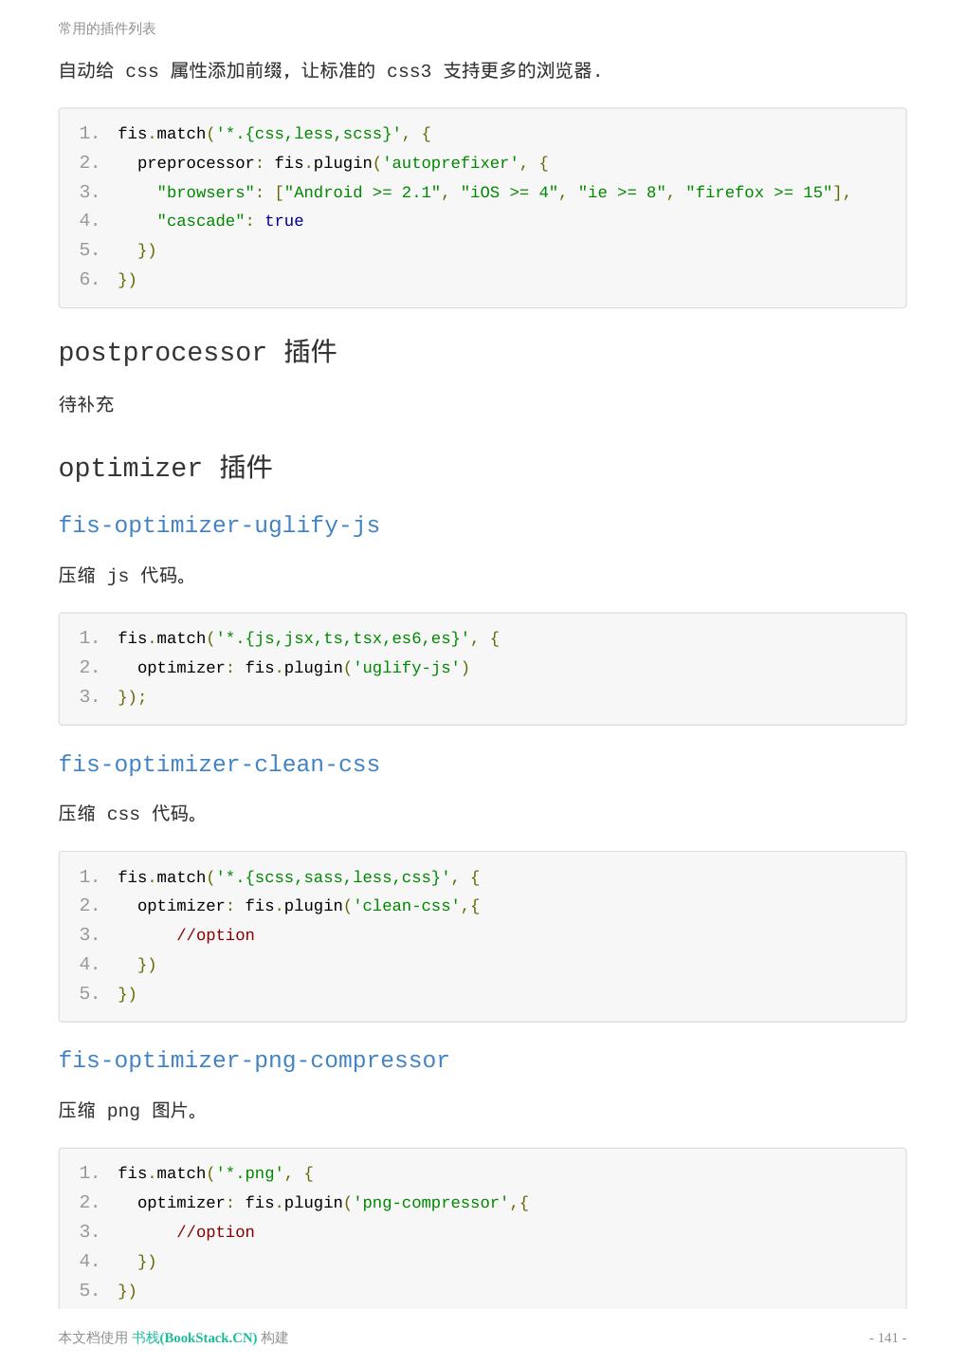Click the "firefox >= 15" string in browsers list
Screen dimensions: 966x1366
pos(758,193)
